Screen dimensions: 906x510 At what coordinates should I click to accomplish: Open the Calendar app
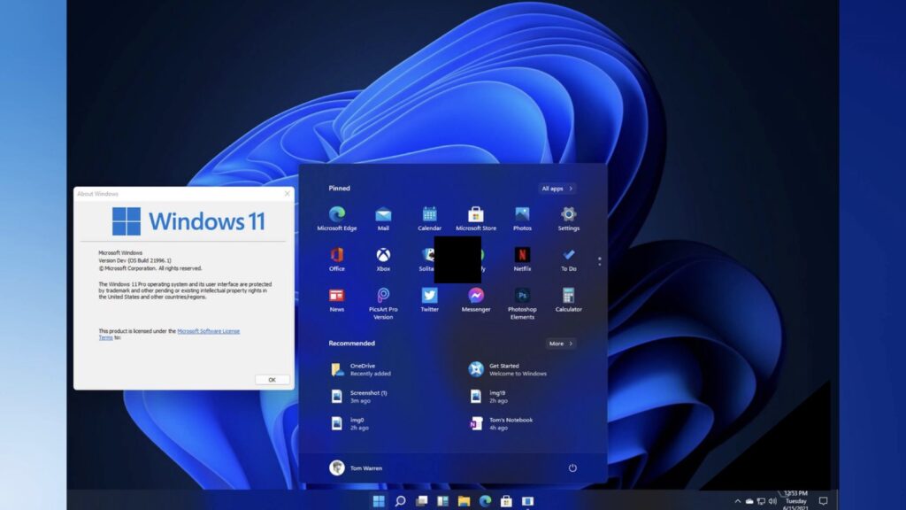(x=431, y=213)
